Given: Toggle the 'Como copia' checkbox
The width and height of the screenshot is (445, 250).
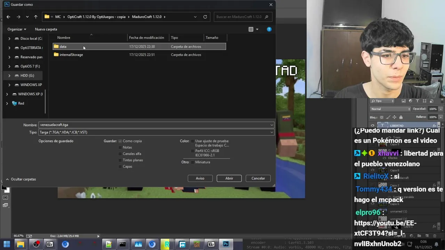Looking at the screenshot, I should point(120,141).
